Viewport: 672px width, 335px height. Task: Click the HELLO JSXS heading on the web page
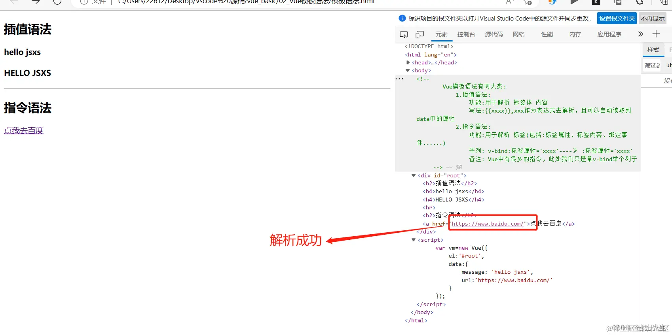[28, 73]
